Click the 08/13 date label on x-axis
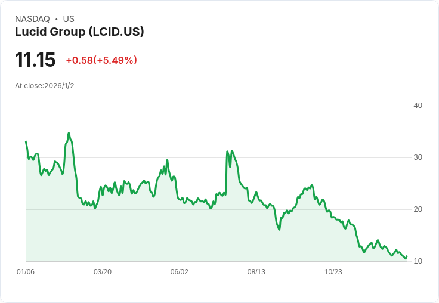The height and width of the screenshot is (303, 439). [256, 271]
